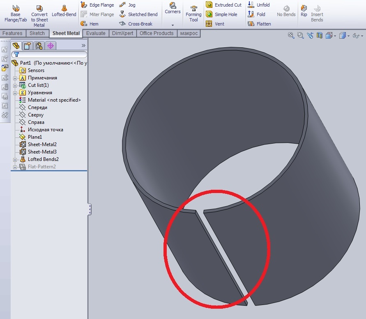Click the Extruded Cut tool
The width and height of the screenshot is (366, 319).
[223, 5]
